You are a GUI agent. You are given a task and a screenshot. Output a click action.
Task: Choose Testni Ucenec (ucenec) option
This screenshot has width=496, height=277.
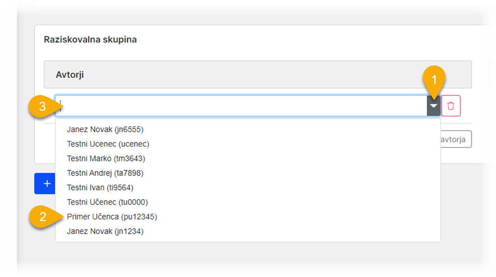[108, 144]
